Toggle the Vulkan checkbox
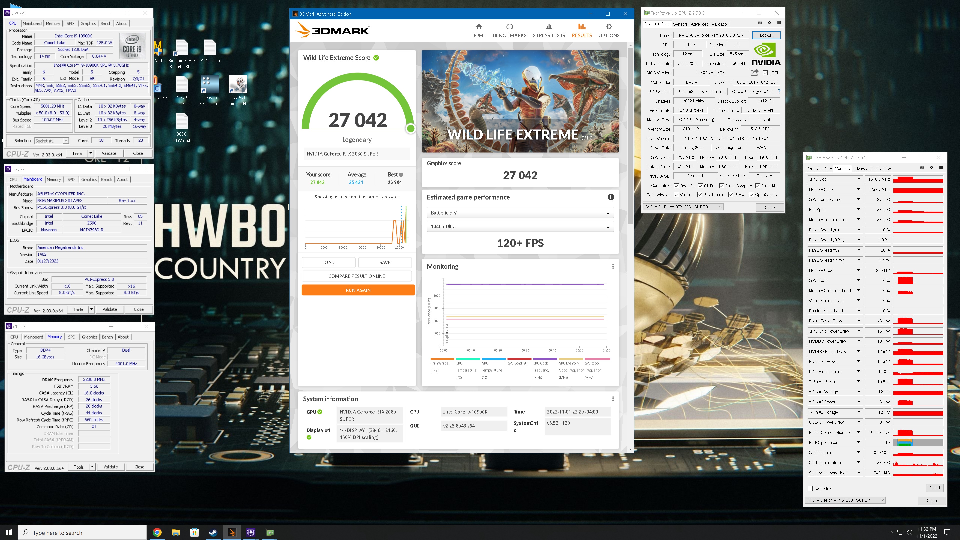 pos(676,195)
